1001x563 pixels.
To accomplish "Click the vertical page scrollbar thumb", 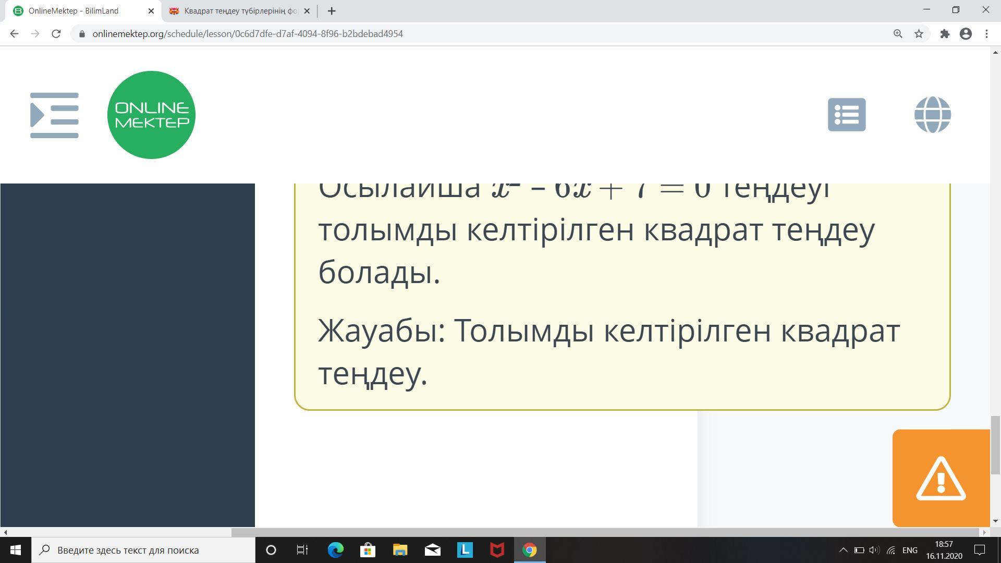I will click(995, 445).
